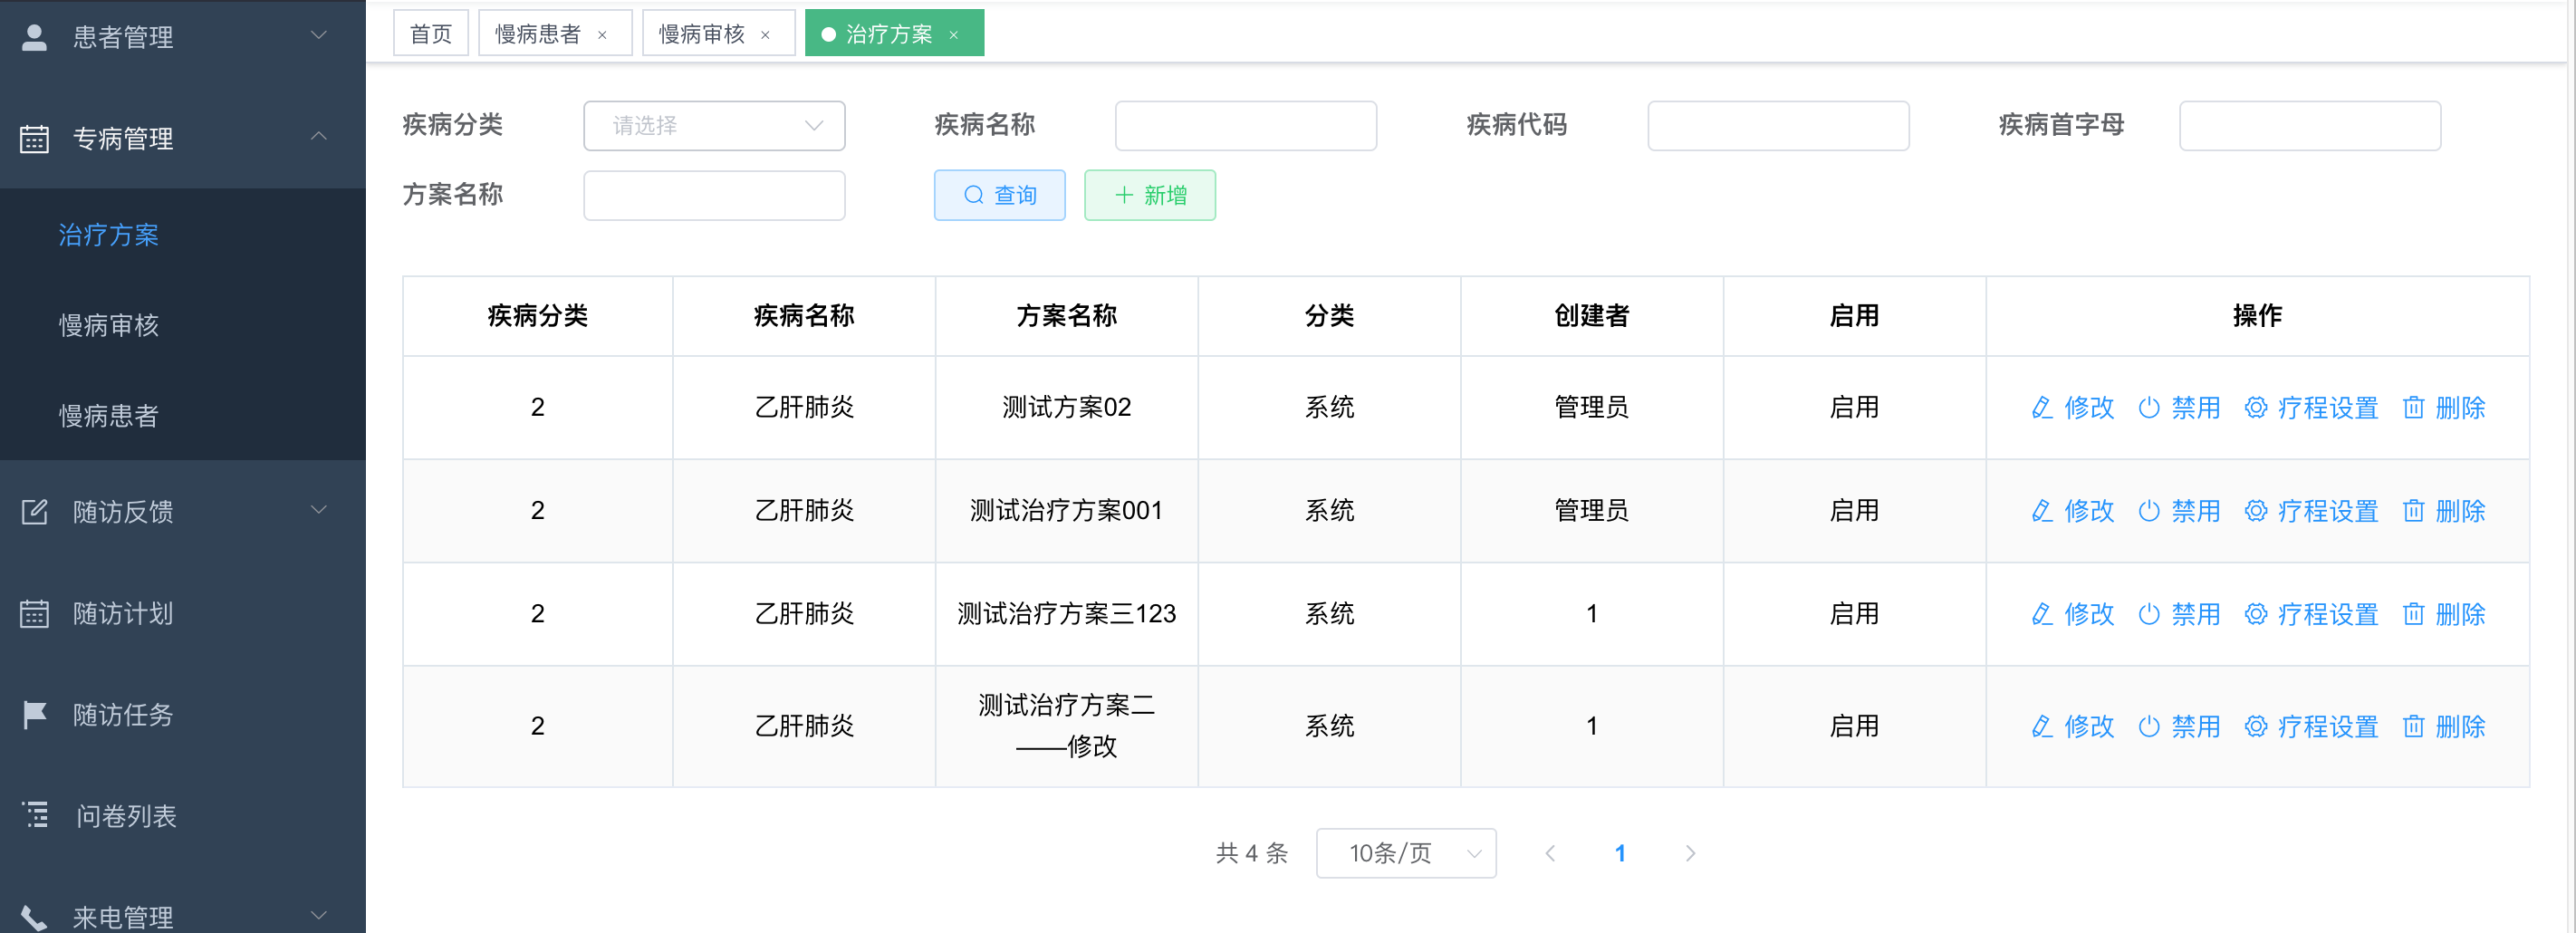Focus the 疾病代码 input field

click(x=1778, y=126)
